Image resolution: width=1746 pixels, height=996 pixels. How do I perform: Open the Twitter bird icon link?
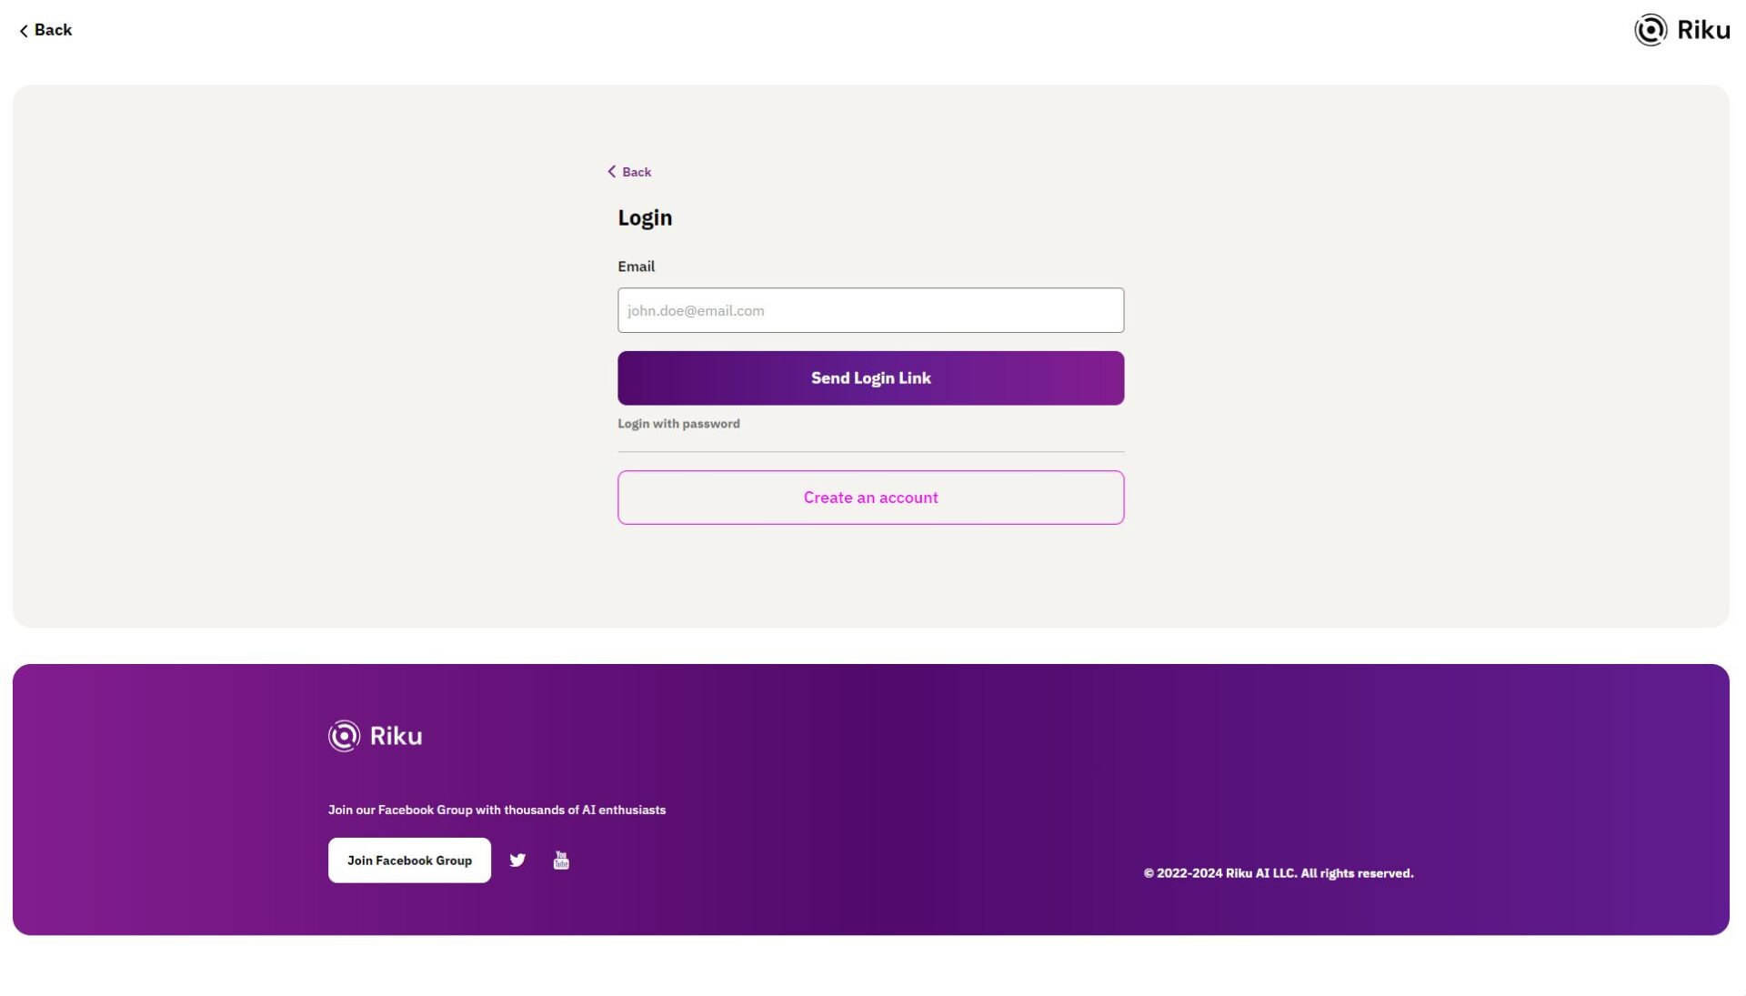coord(517,860)
